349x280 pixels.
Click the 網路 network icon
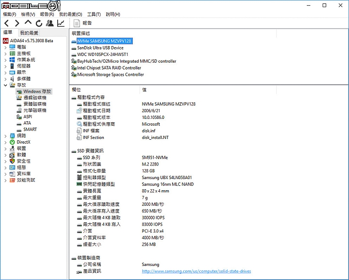[x=12, y=136]
